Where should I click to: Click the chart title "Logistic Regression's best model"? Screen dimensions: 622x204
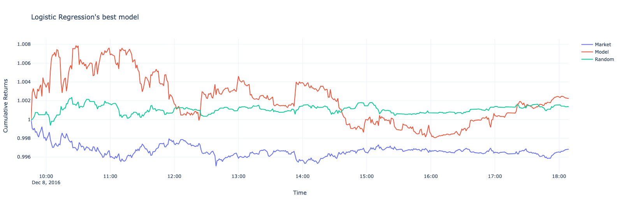click(x=85, y=17)
